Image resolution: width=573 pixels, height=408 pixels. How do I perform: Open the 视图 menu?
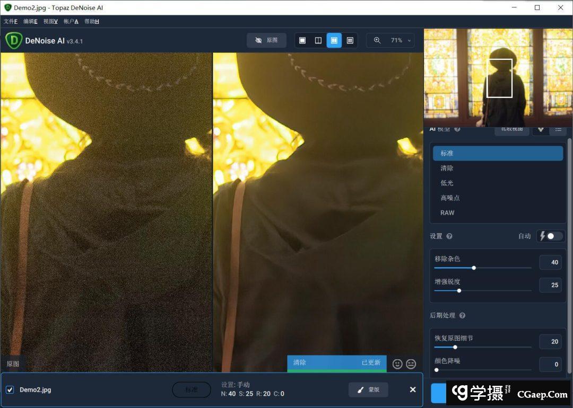pos(50,21)
